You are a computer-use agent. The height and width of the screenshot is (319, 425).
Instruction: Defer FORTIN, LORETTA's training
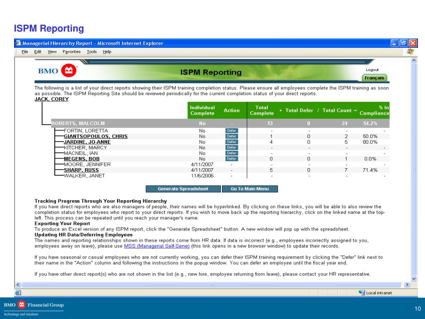click(x=232, y=131)
